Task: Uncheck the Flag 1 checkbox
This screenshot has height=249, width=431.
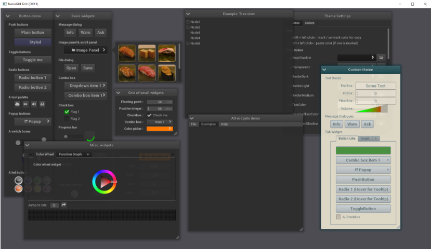Action: coord(67,112)
